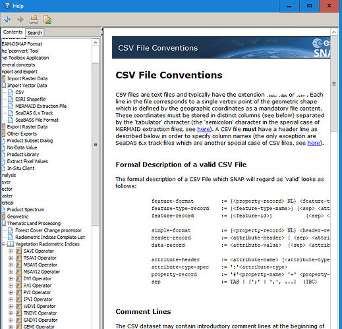Open EAM-DIMAP Format topic
Viewport: 342px width, 329px height.
click(22, 44)
